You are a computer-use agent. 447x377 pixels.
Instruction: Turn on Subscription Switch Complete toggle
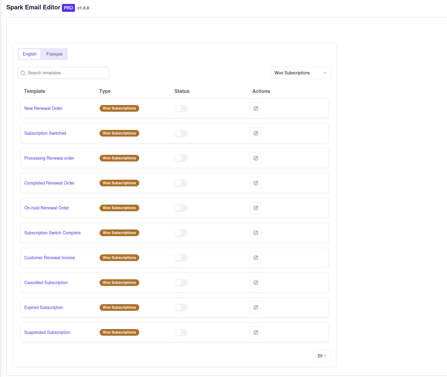(x=181, y=233)
